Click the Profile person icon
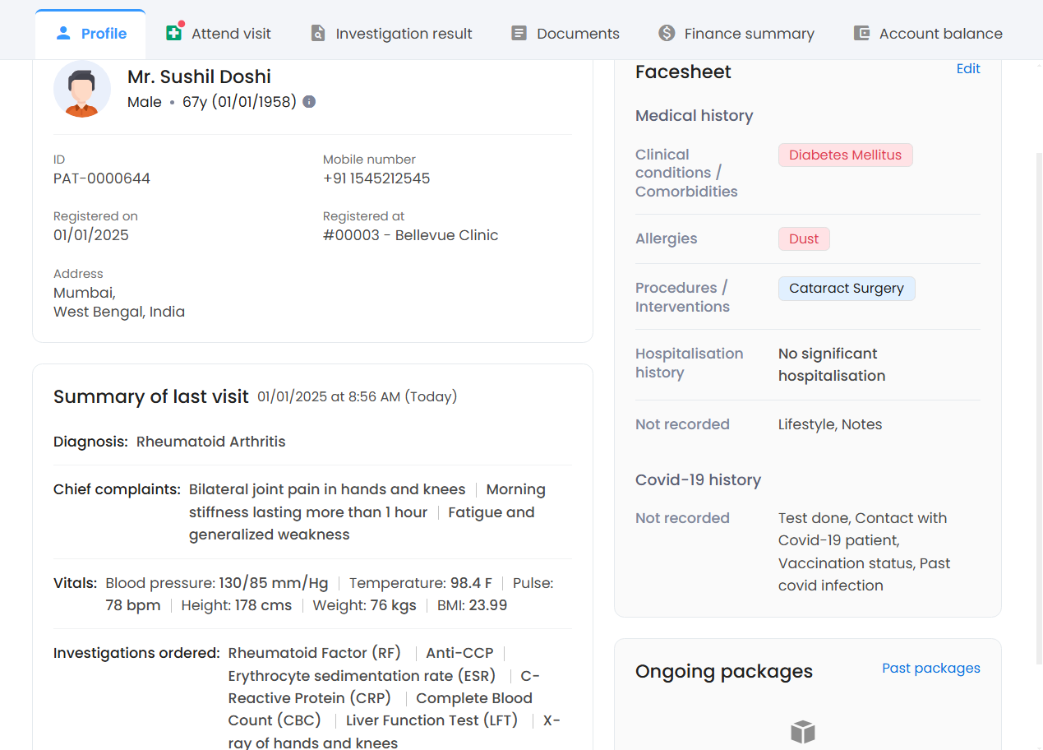This screenshot has height=750, width=1043. (x=63, y=34)
